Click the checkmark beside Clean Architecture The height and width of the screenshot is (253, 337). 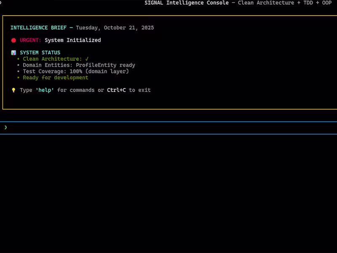pyautogui.click(x=87, y=59)
